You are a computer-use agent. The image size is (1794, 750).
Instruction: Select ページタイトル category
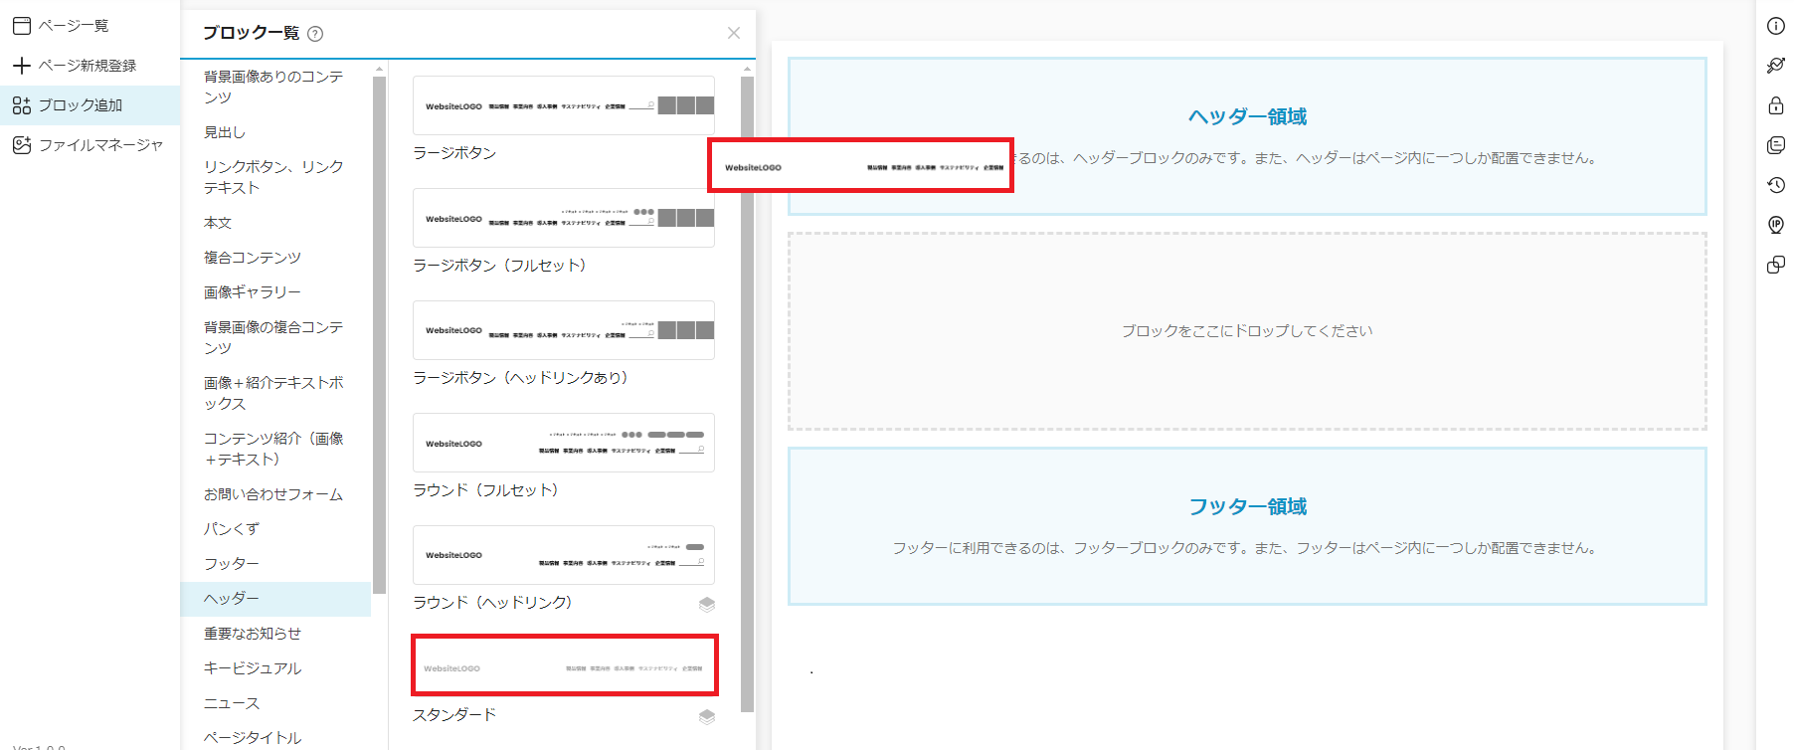point(275,738)
